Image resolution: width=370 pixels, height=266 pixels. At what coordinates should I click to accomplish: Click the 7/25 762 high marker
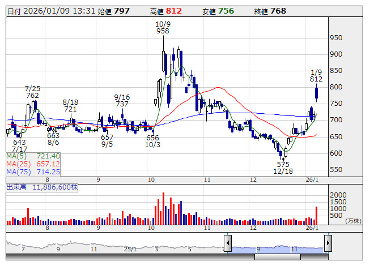point(32,92)
